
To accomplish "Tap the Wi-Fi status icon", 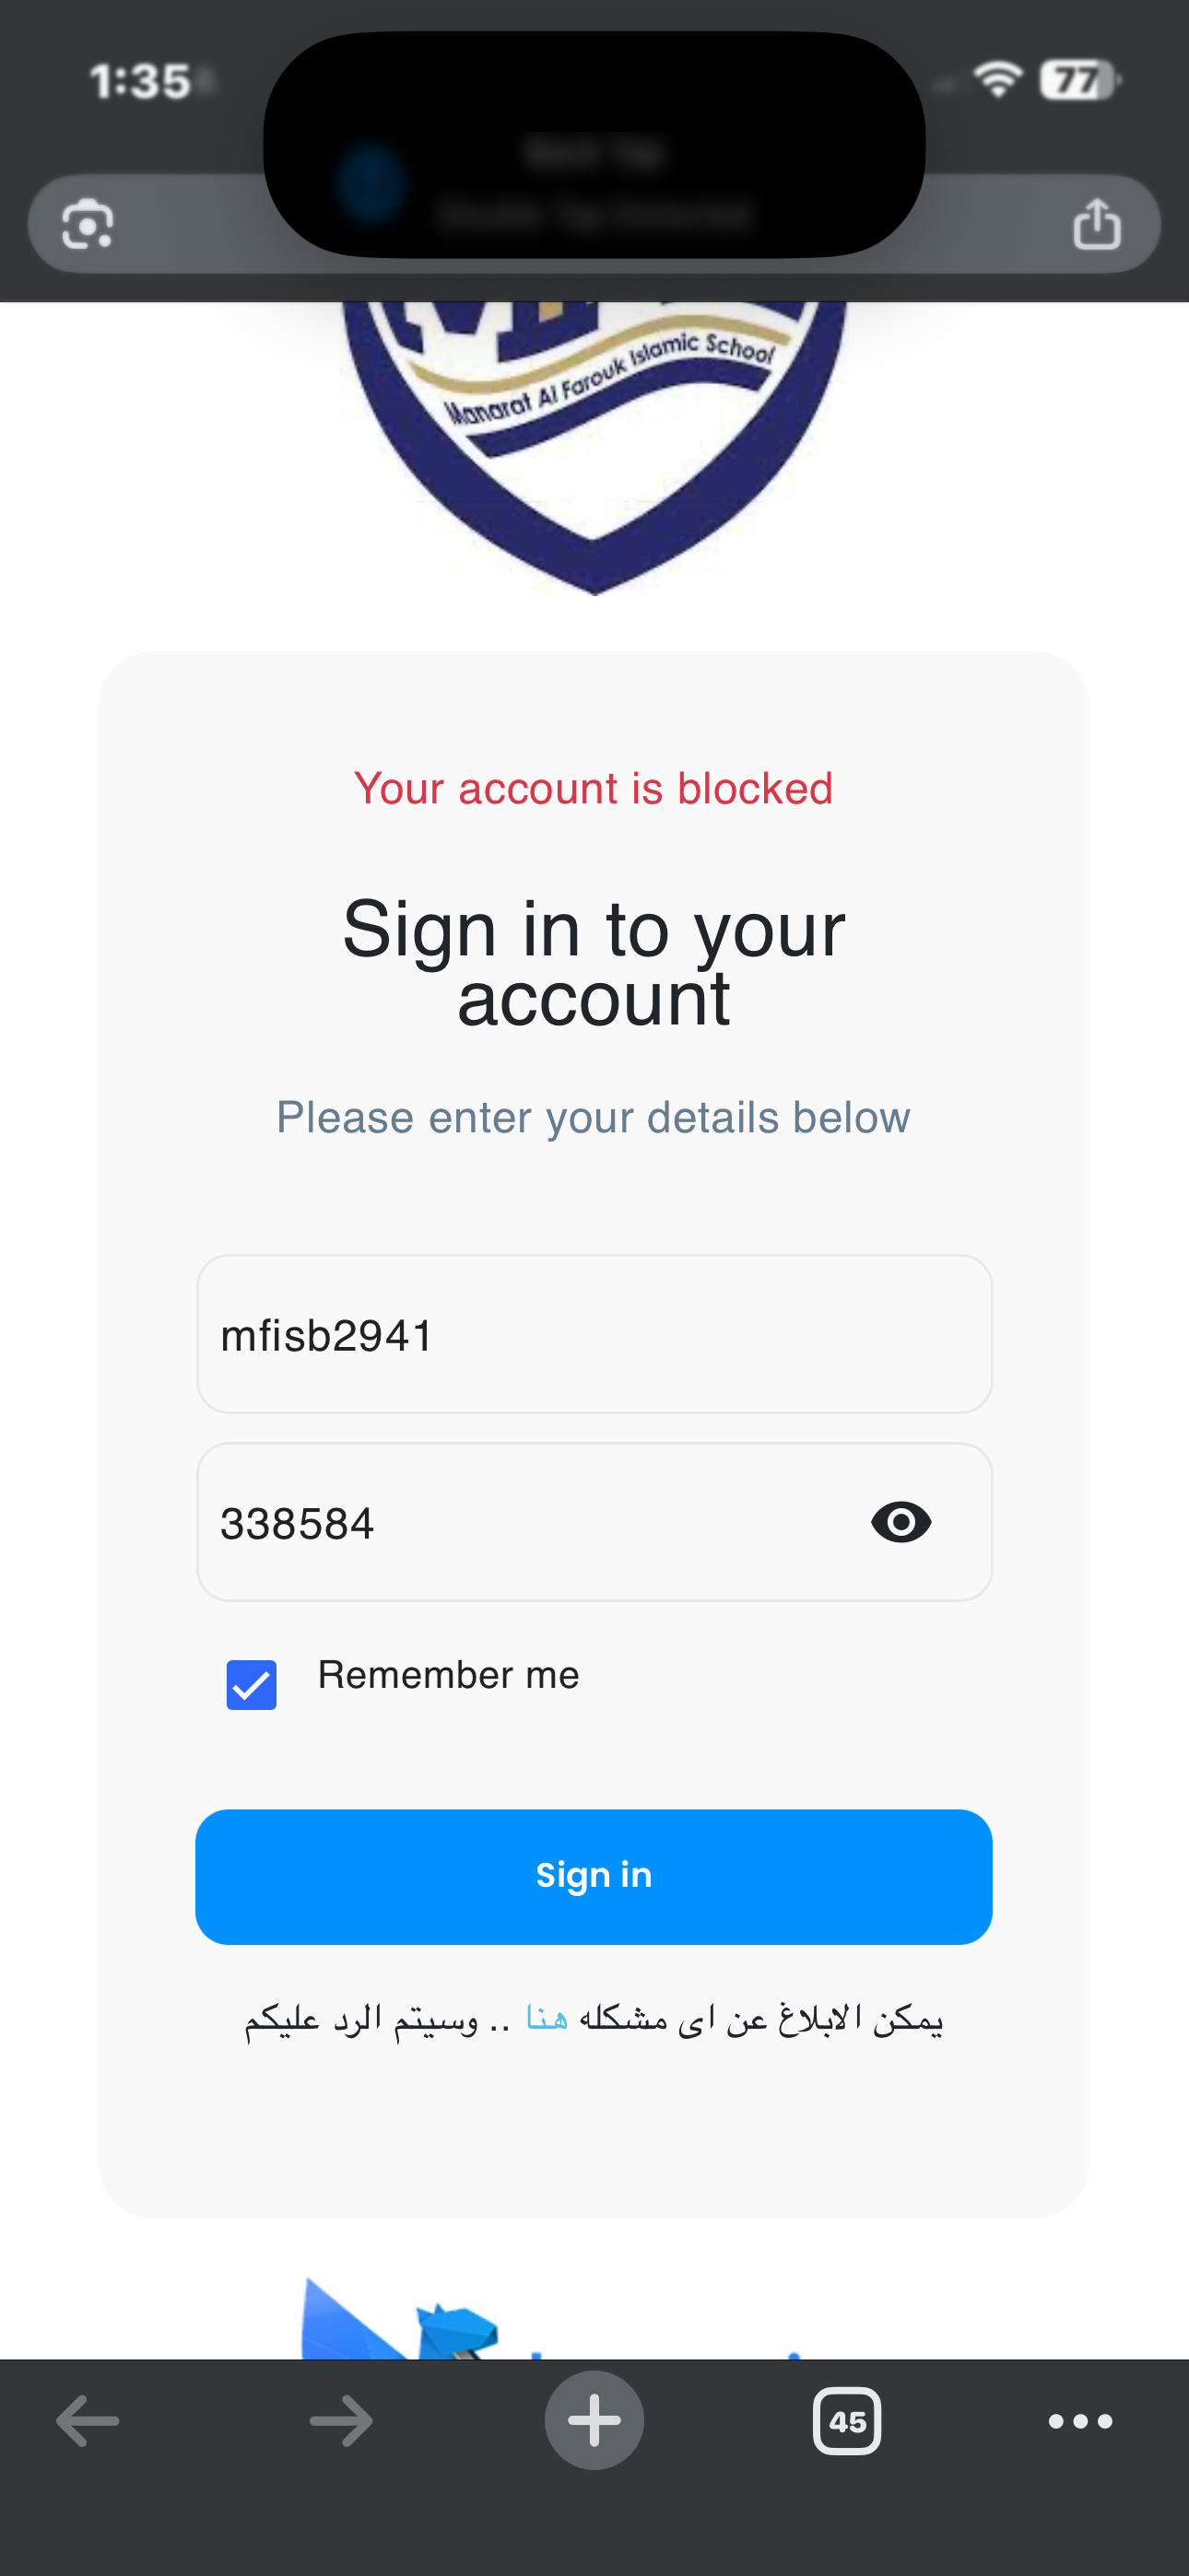I will click(x=998, y=80).
